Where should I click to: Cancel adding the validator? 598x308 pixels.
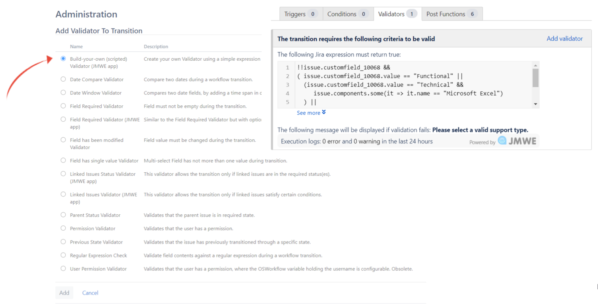tap(90, 292)
